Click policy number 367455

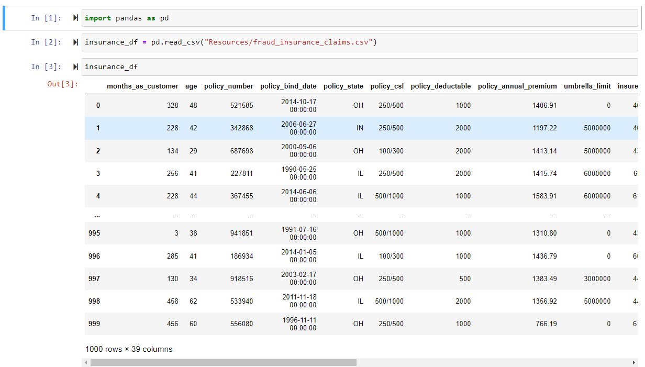point(242,196)
